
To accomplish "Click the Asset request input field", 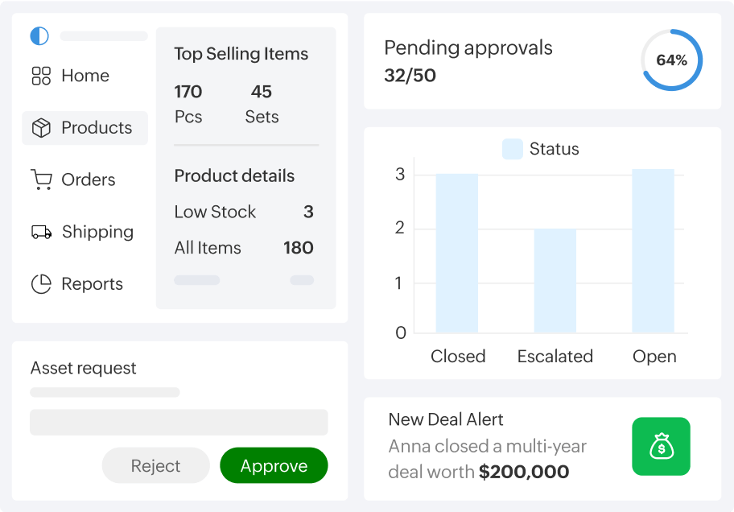I will pos(179,423).
